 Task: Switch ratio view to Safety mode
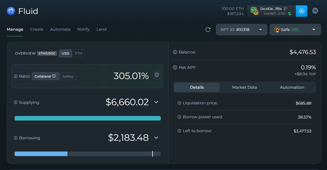click(x=68, y=76)
